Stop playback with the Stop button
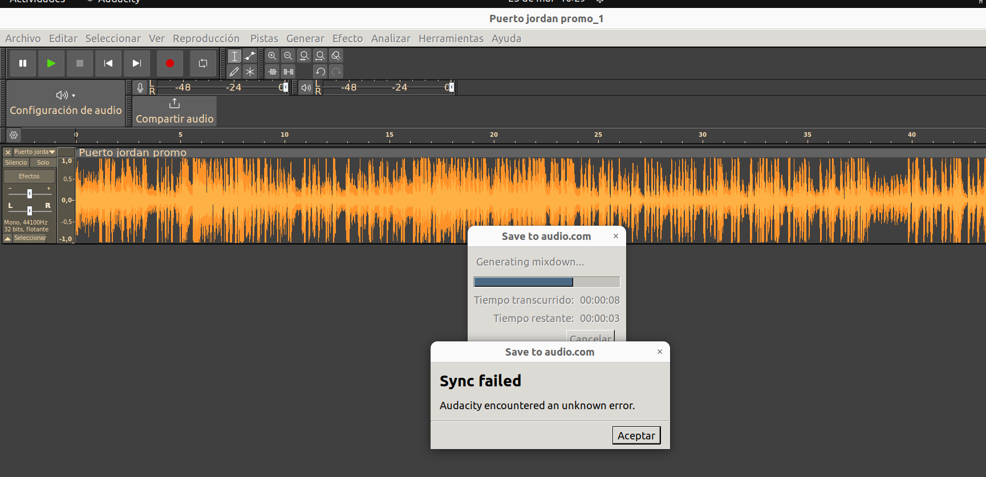Image resolution: width=986 pixels, height=477 pixels. pos(80,63)
